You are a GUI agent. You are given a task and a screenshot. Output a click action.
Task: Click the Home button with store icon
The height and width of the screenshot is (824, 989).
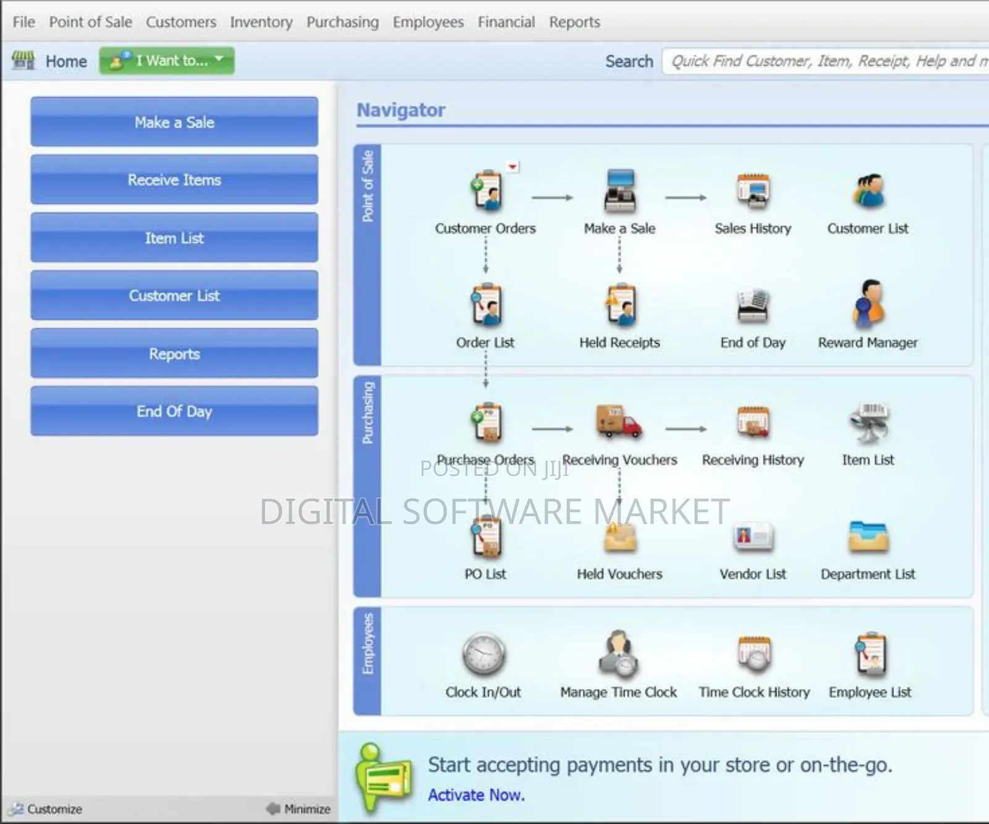point(49,60)
